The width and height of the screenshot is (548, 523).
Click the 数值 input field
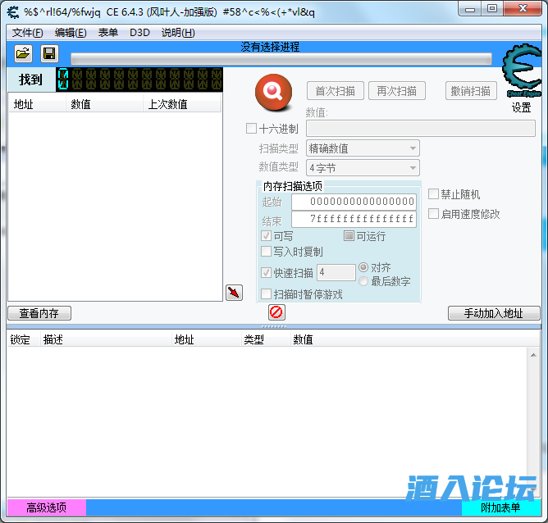point(420,129)
